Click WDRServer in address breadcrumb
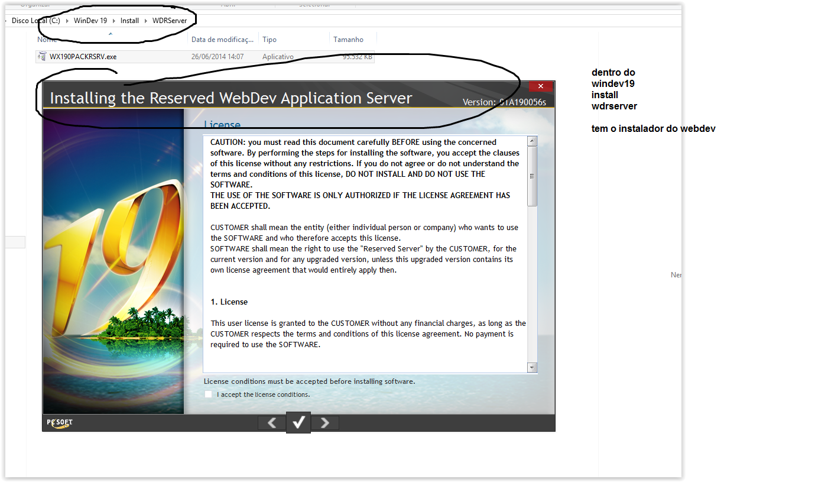Viewport: 815px width, 482px height. click(x=170, y=21)
